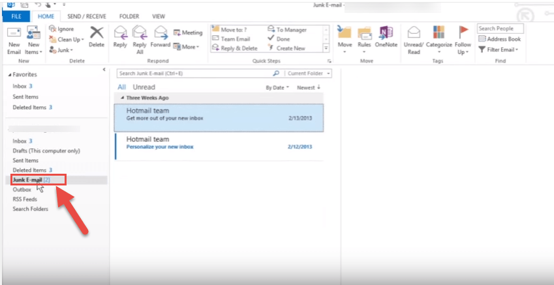Collapse the Favorites section
554x285 pixels.
10,75
